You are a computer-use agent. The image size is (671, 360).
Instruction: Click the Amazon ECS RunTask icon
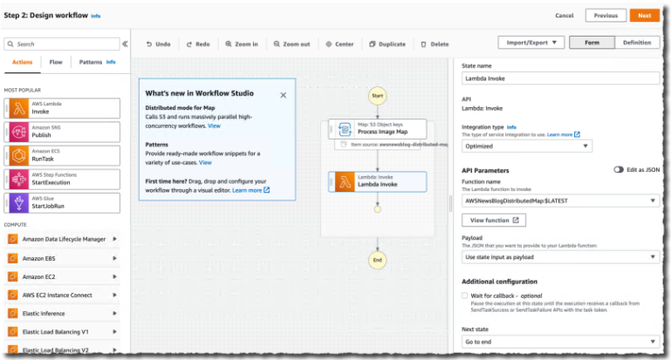tap(17, 155)
